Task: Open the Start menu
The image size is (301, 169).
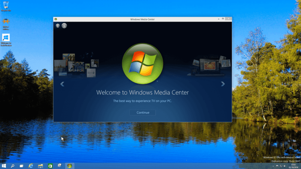Action: 4,166
